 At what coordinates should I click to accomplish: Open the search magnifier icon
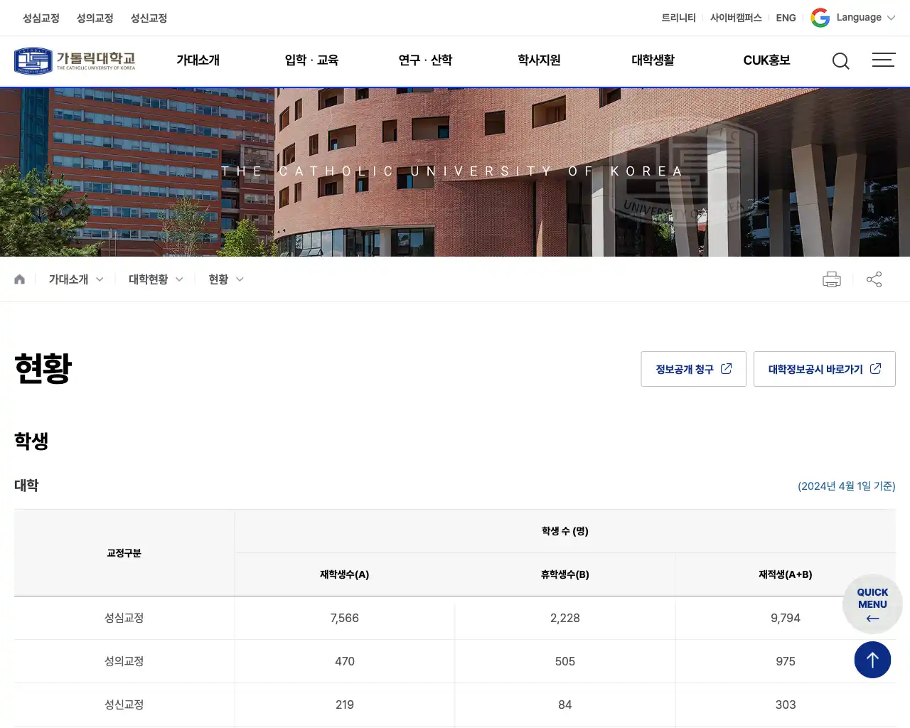coord(841,61)
